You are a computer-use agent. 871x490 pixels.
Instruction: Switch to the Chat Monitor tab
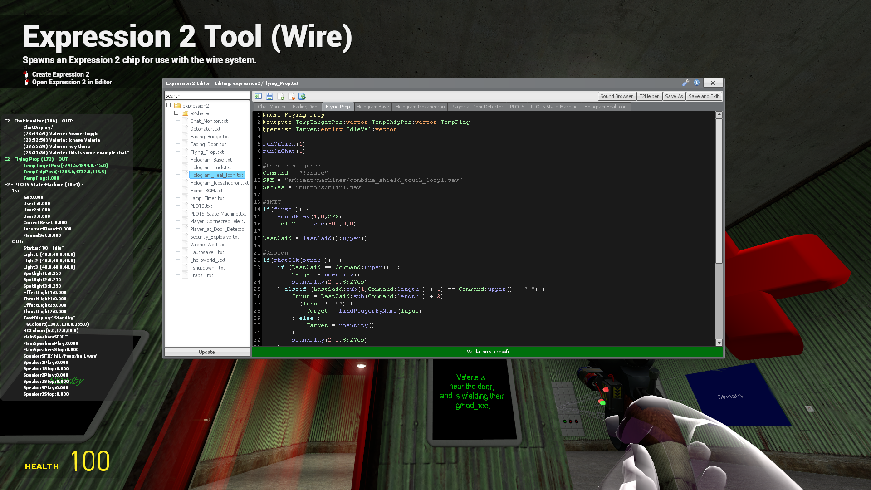(271, 107)
